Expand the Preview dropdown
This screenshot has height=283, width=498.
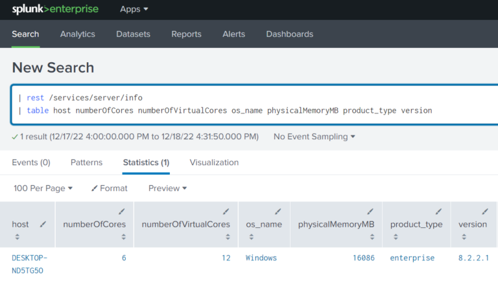167,188
